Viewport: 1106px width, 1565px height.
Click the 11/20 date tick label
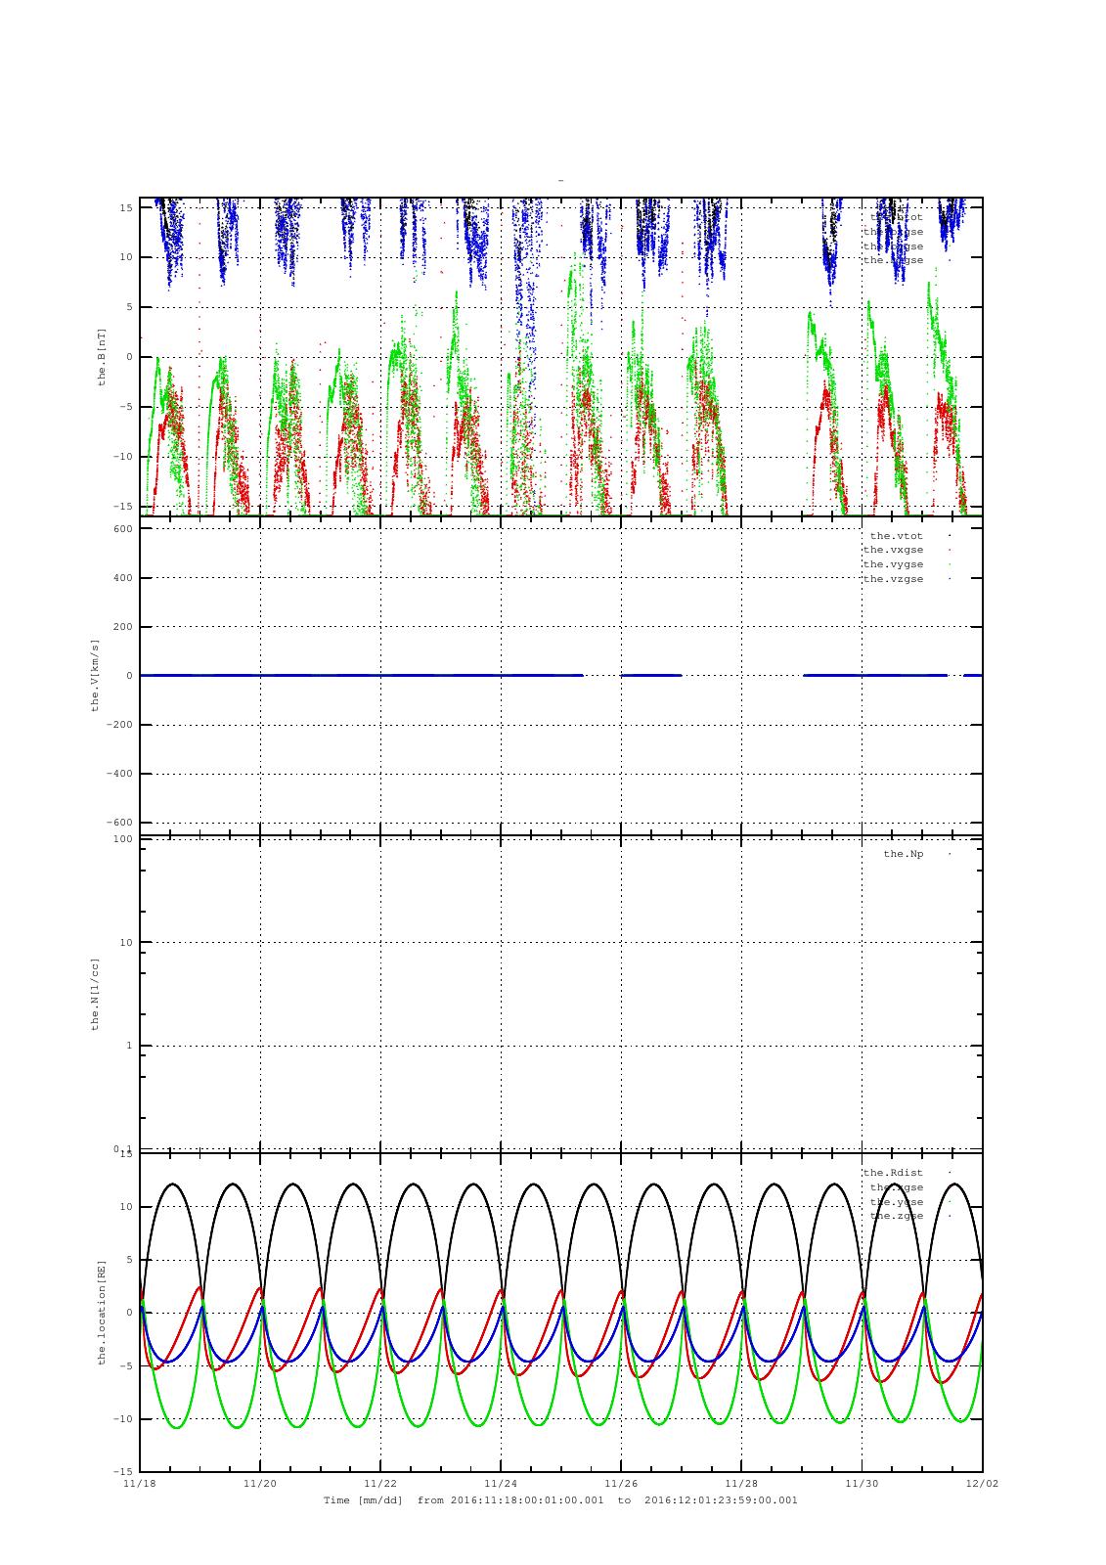[259, 1483]
